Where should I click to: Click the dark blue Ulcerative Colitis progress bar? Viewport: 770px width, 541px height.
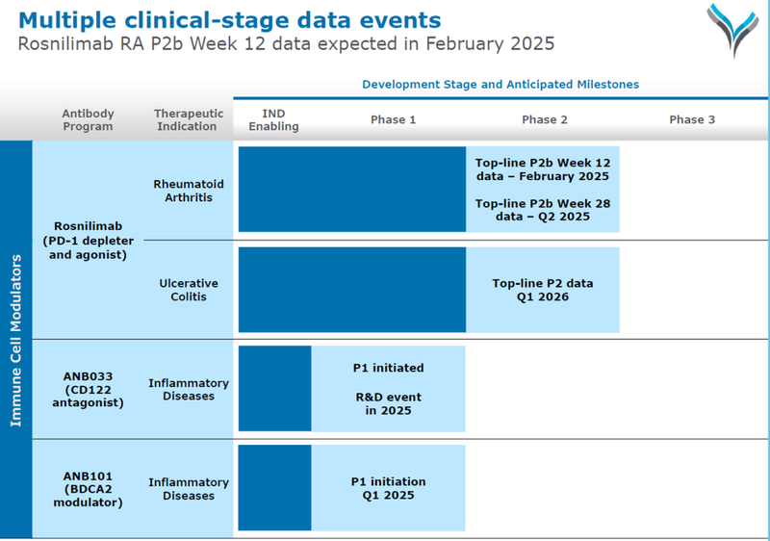pyautogui.click(x=351, y=290)
